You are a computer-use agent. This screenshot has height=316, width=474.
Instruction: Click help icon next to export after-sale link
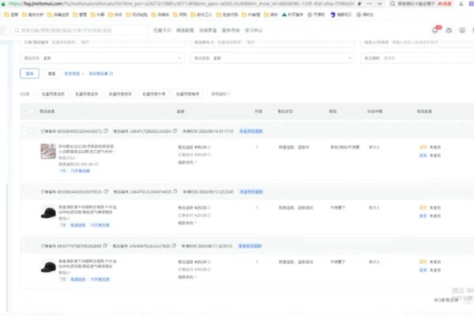pos(111,73)
